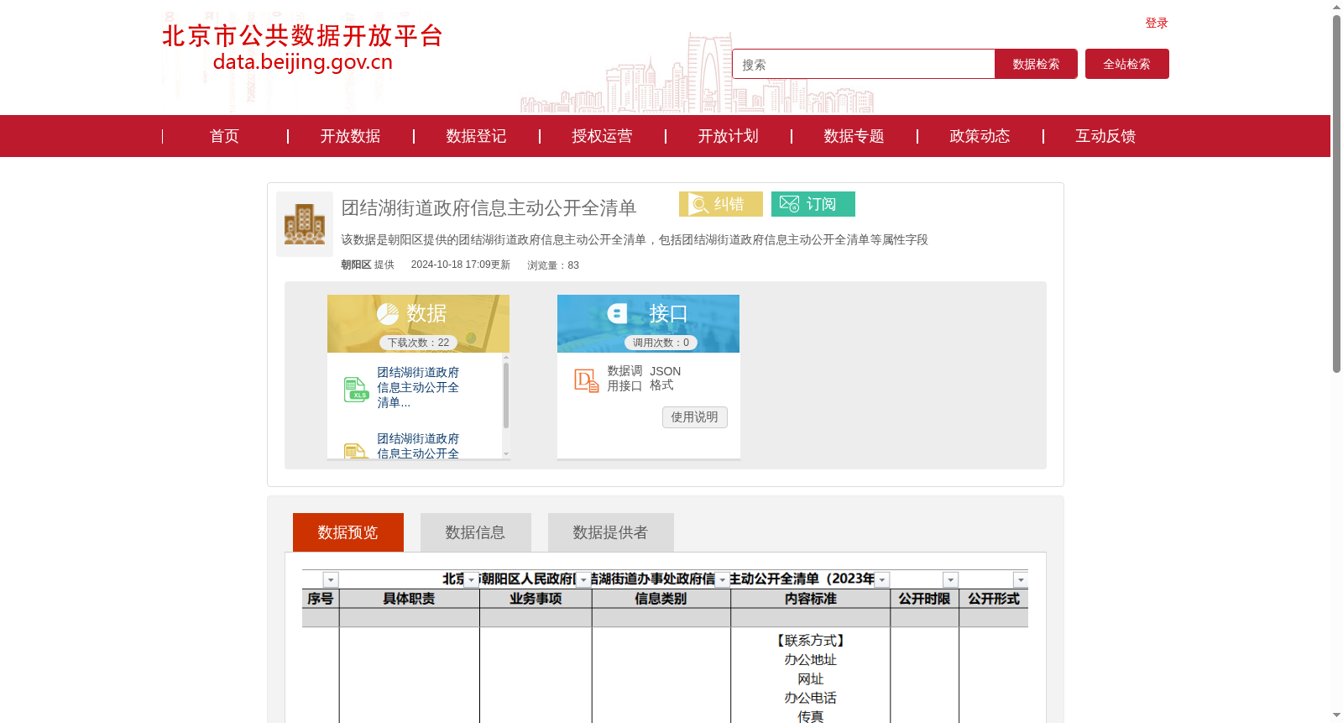Click the 业务事项 column header

coord(536,599)
